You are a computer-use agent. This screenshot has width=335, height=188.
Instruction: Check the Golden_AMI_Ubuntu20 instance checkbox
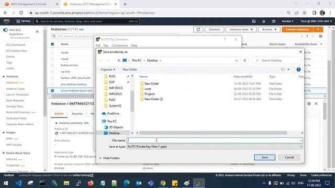pos(52,78)
